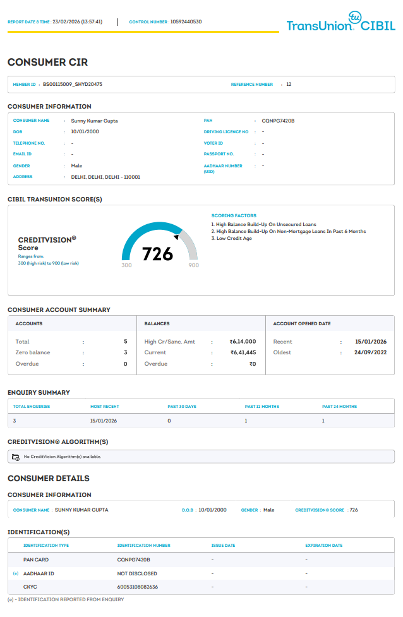Click score range text 300 to 900
Screen dimensions: 403x617
pos(49,263)
